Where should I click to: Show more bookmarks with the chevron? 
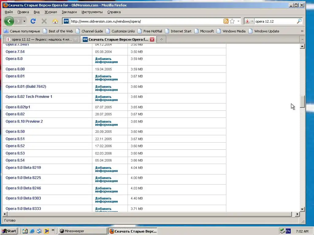[302, 31]
